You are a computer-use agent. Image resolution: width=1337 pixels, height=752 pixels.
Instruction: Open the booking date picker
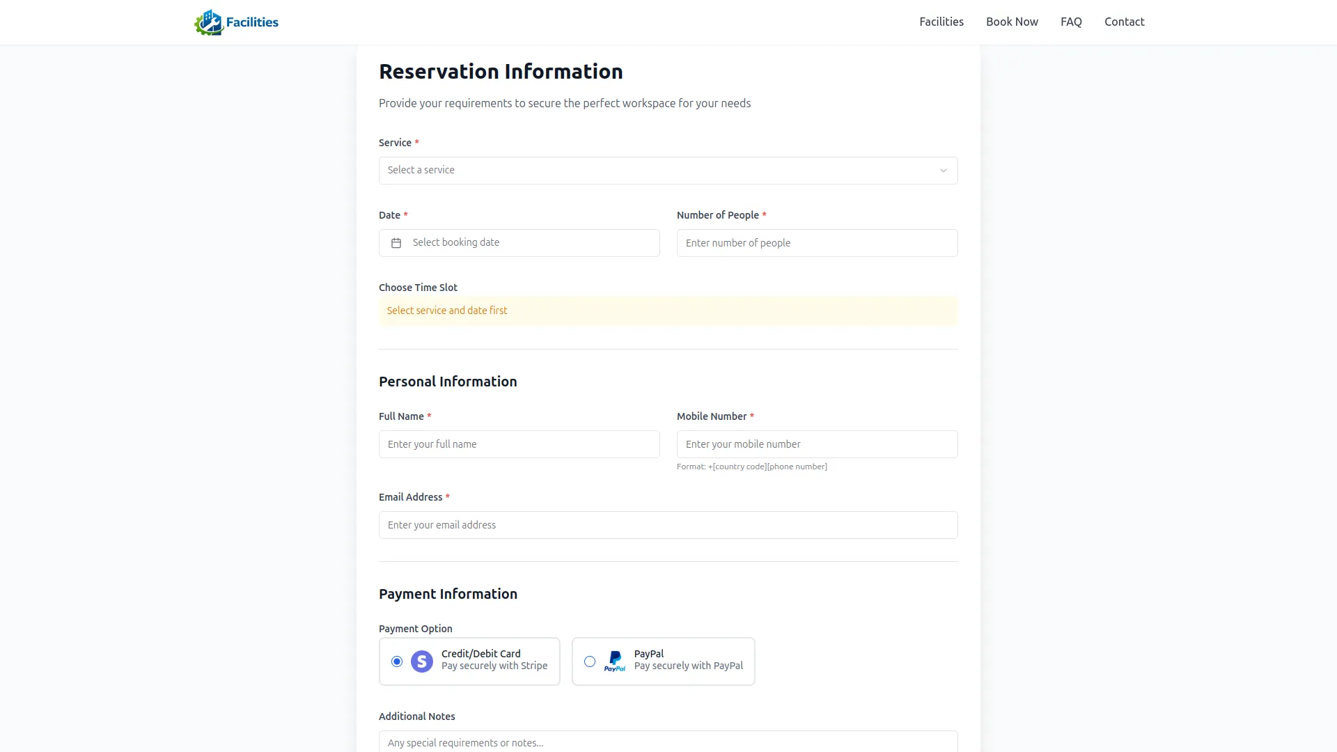[x=529, y=243]
